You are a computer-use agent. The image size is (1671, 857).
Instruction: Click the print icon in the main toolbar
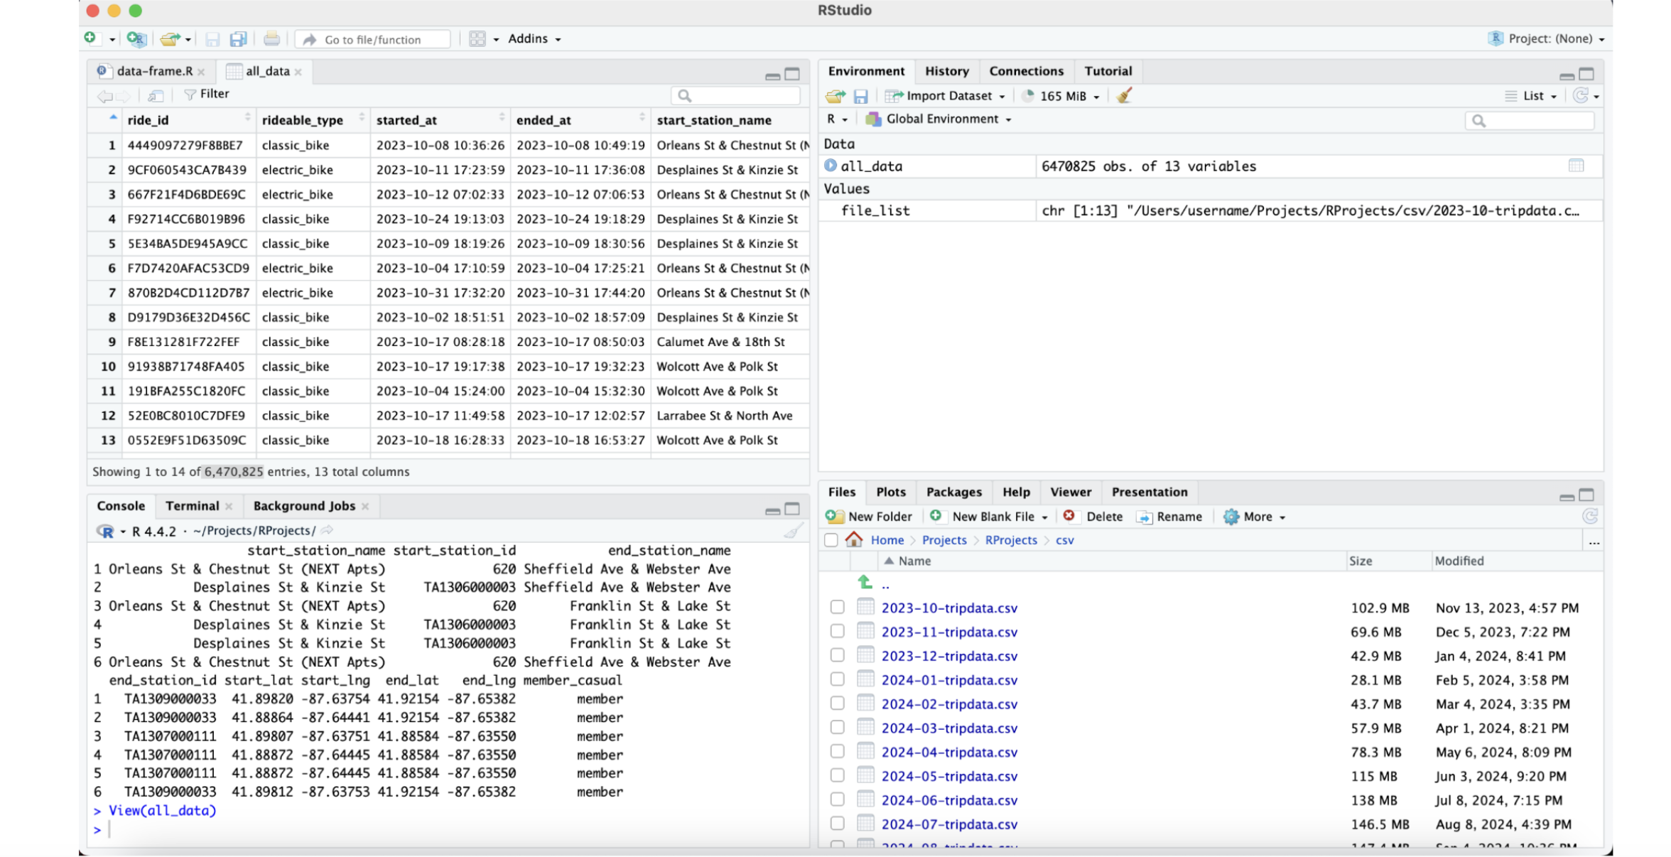[271, 39]
